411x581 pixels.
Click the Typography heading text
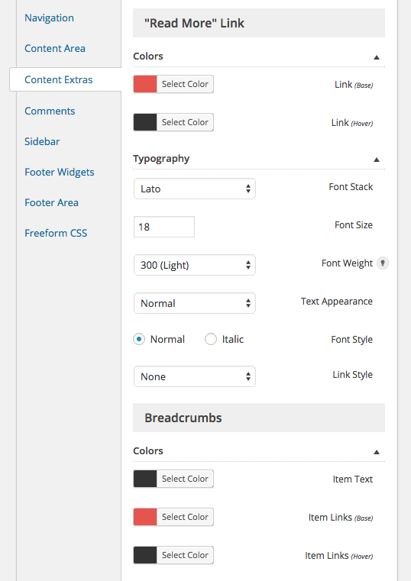click(x=161, y=159)
